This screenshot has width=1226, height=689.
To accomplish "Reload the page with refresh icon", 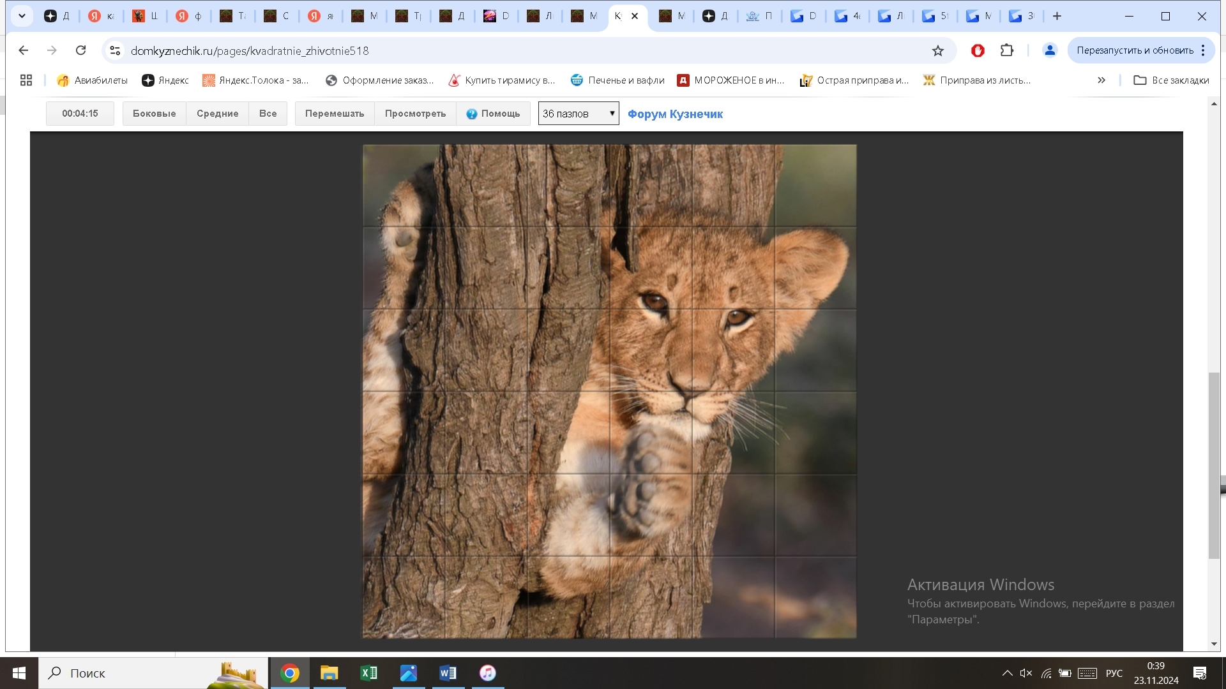I will click(80, 50).
